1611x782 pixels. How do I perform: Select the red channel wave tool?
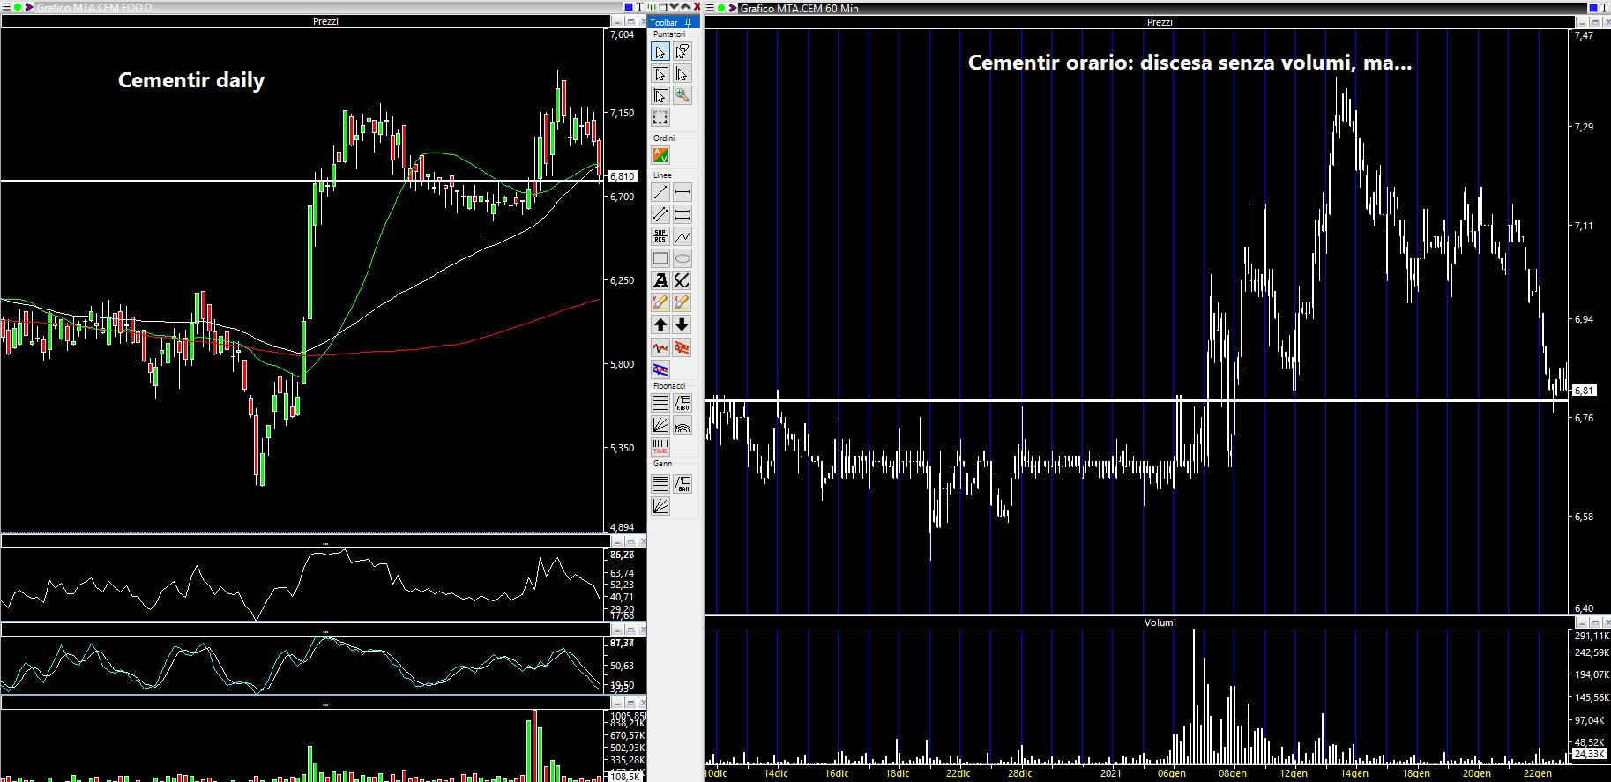tap(682, 347)
